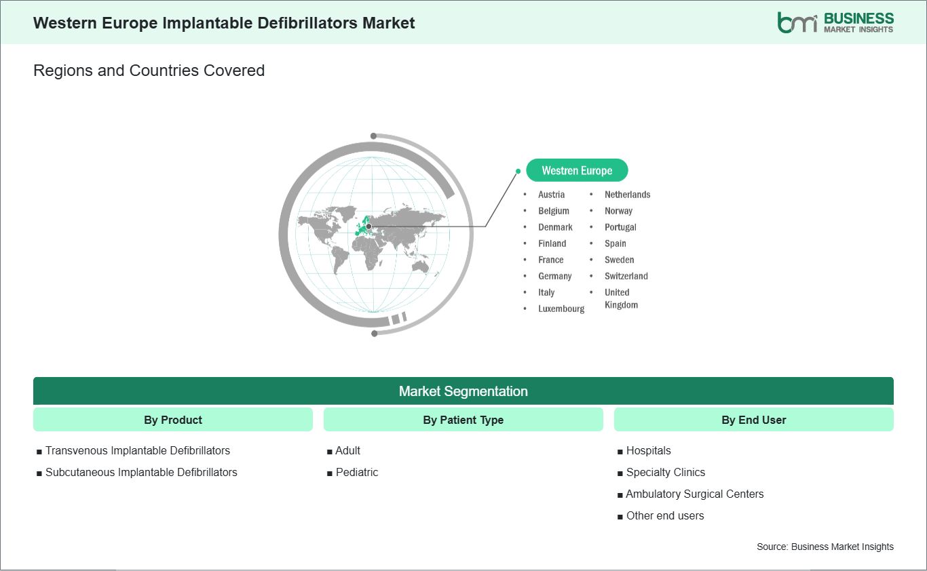Click the Source: Business Market Insights note
Image resolution: width=927 pixels, height=571 pixels.
825,547
